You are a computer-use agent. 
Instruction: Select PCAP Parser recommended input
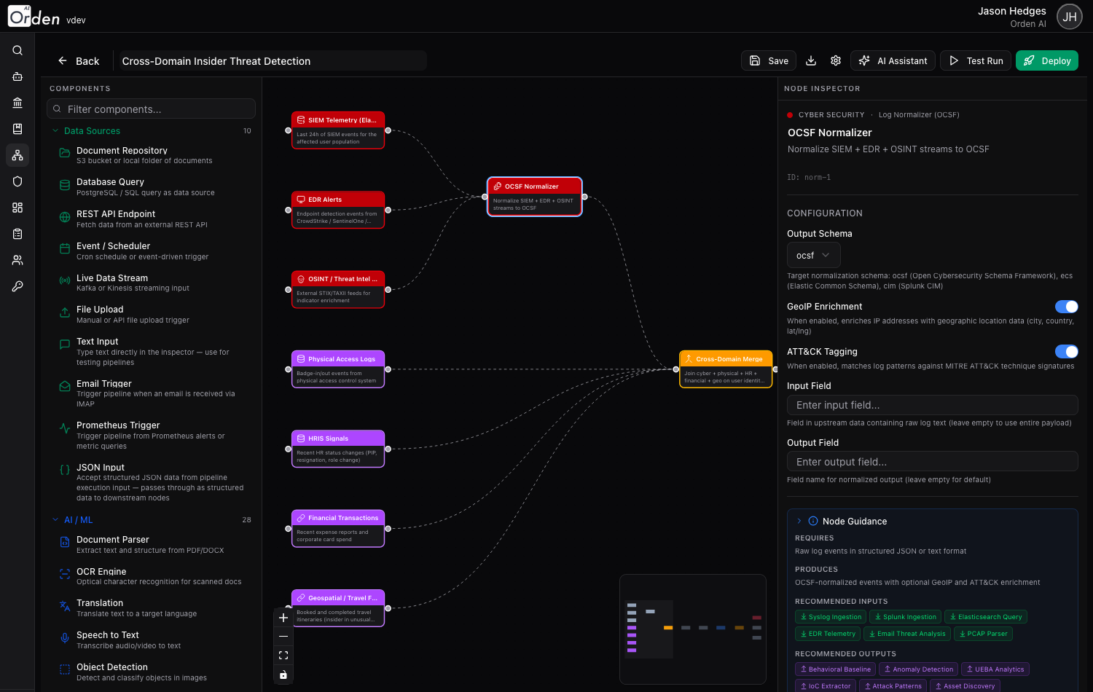pos(984,634)
